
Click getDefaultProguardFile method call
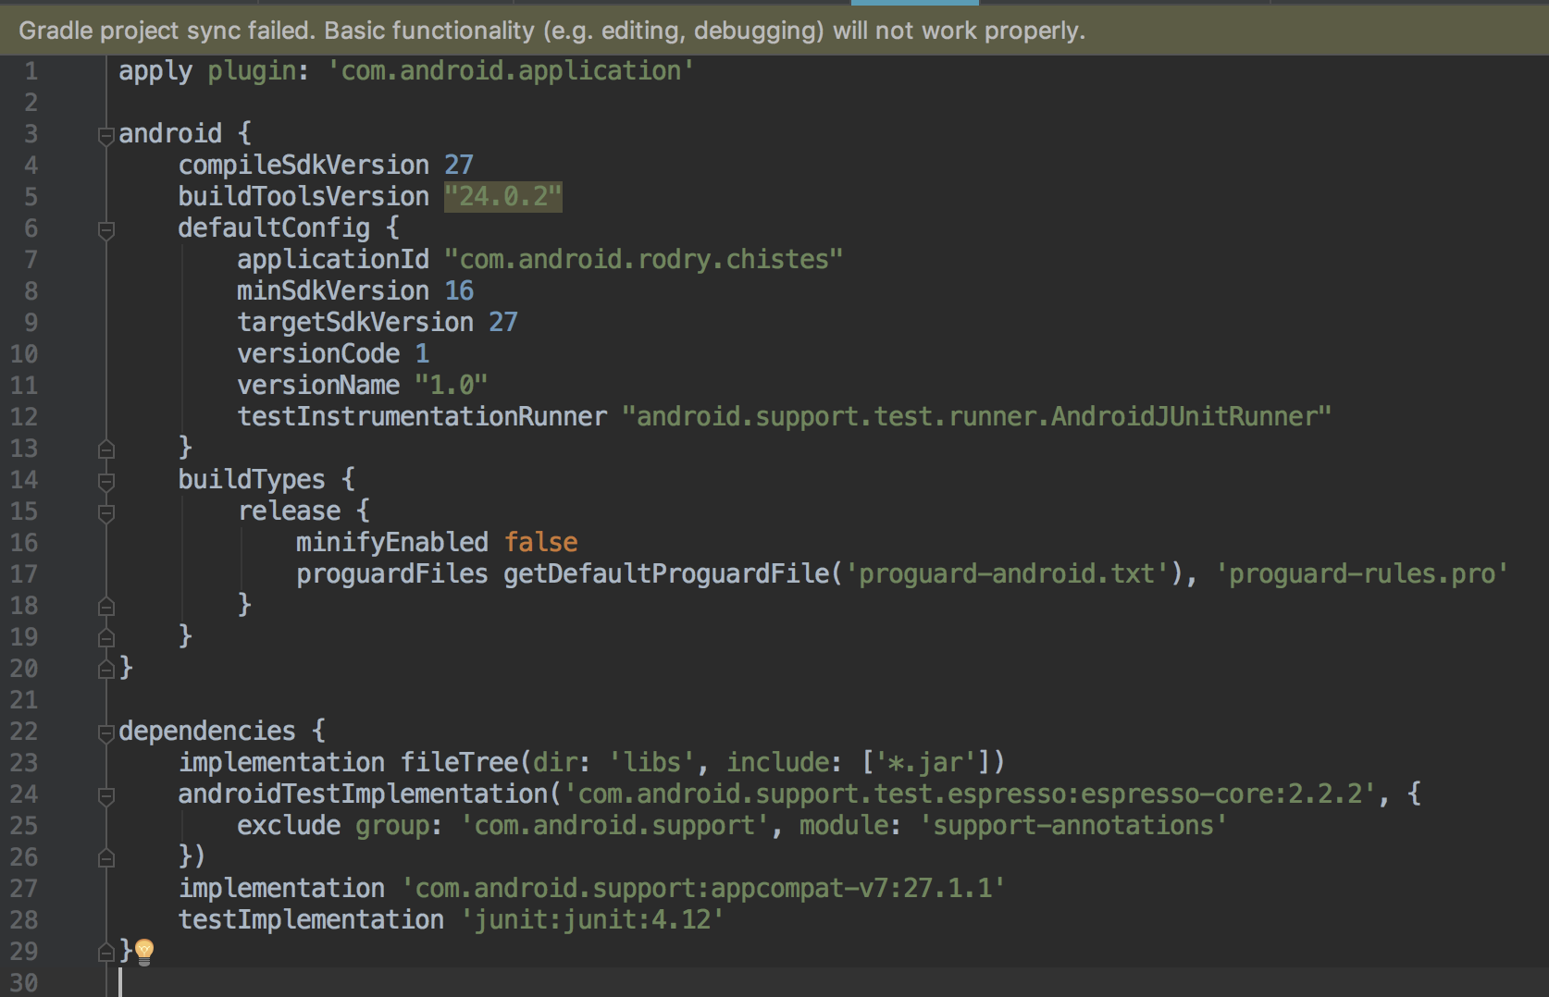click(666, 573)
